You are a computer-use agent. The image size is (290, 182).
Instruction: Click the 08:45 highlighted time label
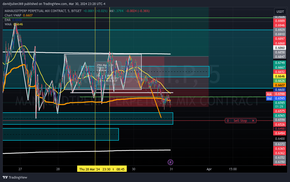coord(120,169)
